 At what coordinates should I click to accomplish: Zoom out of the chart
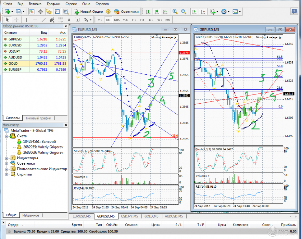click(x=183, y=12)
